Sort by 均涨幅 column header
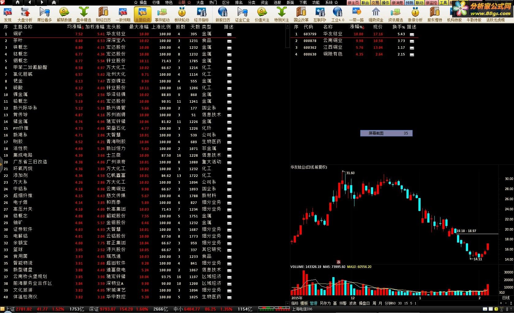 [x=75, y=27]
